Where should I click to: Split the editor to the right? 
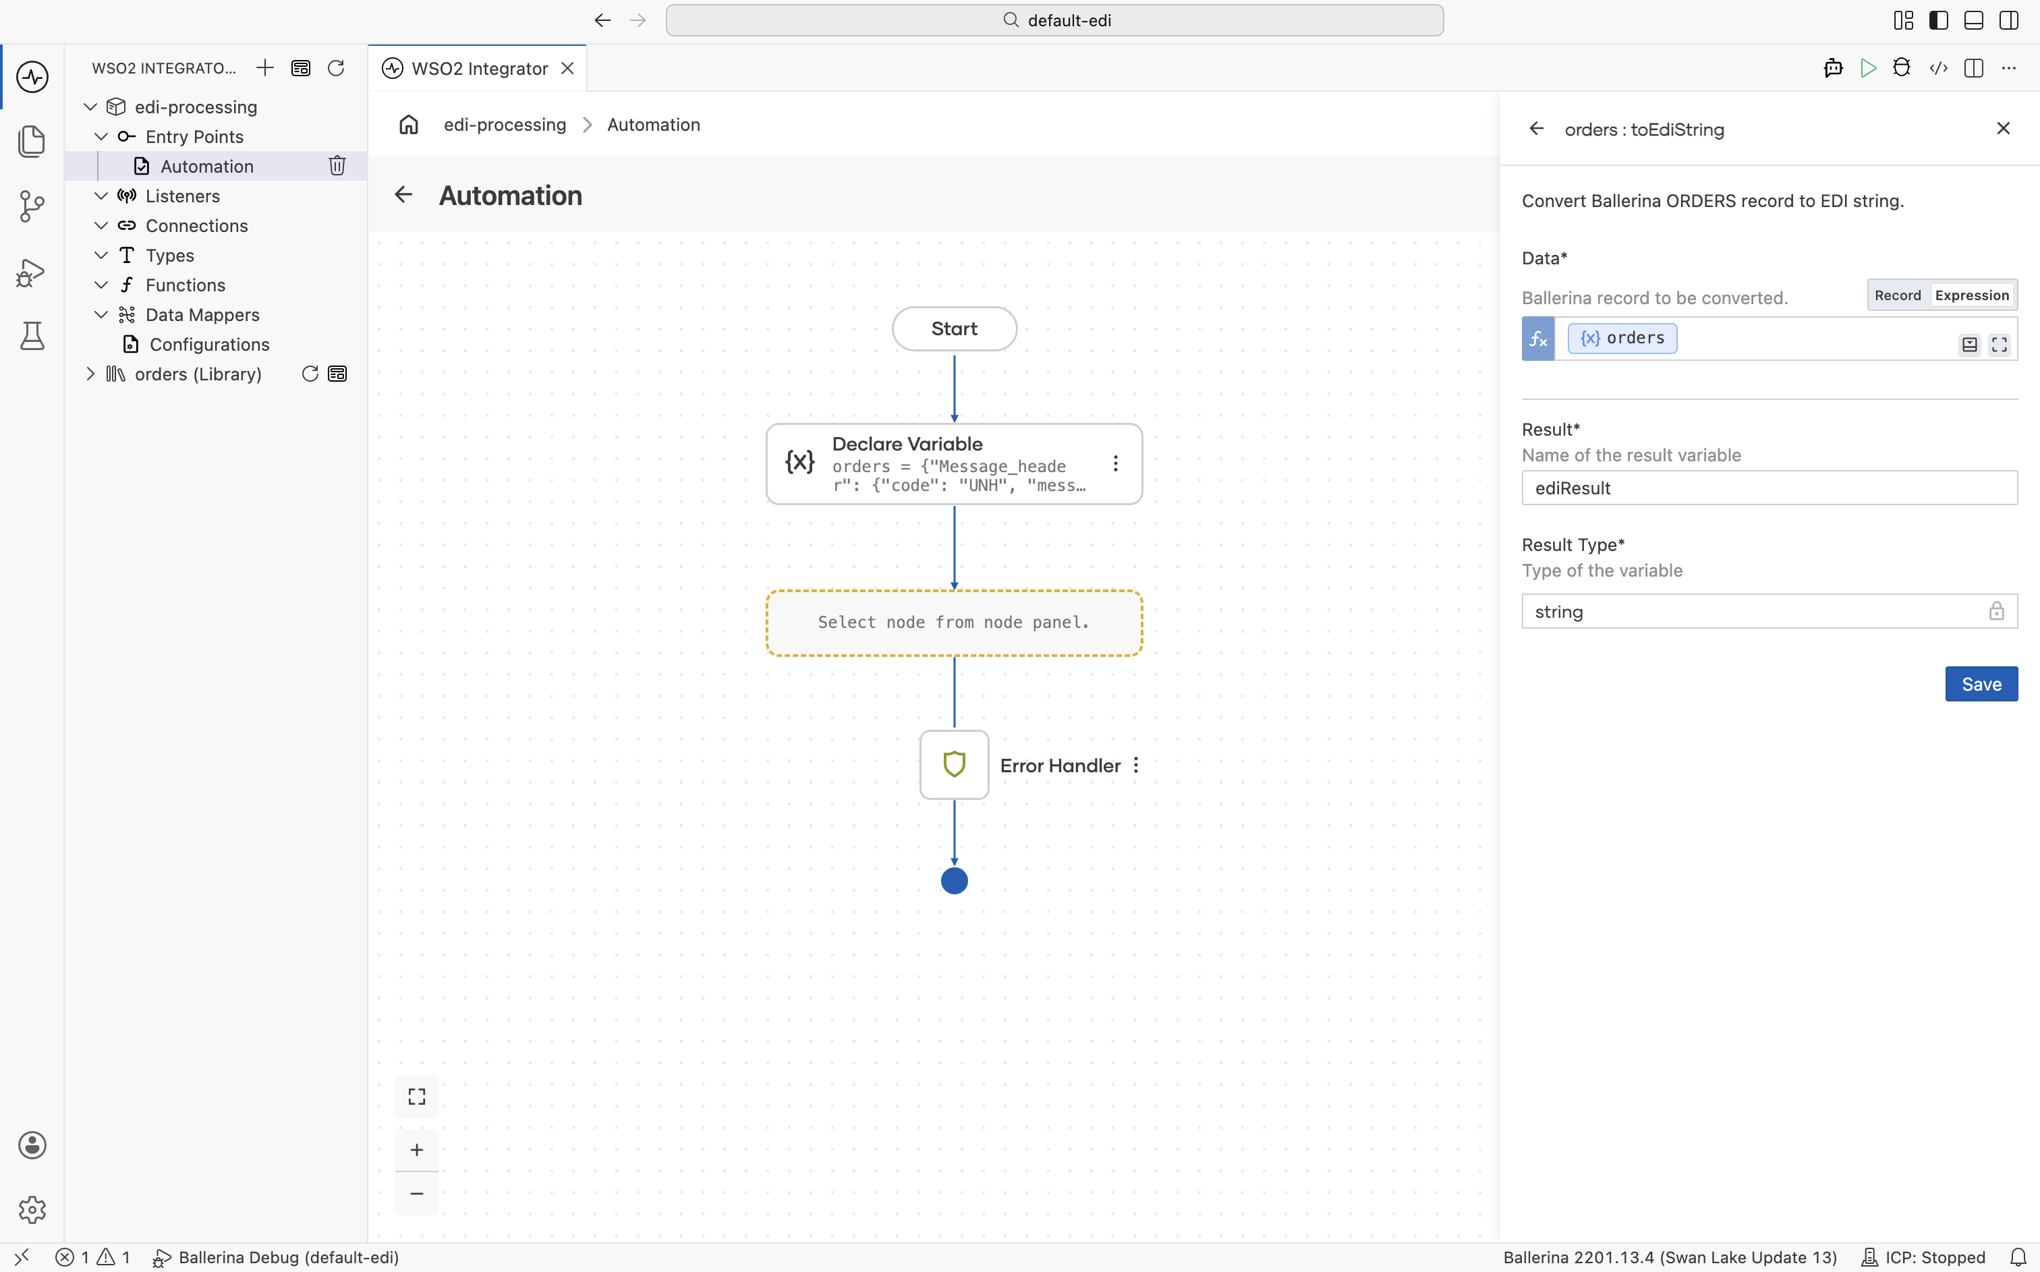[1973, 68]
